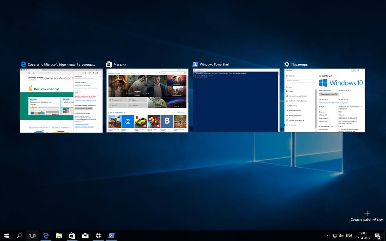Switch to the Windows PowerShell window thumbnail

236,100
